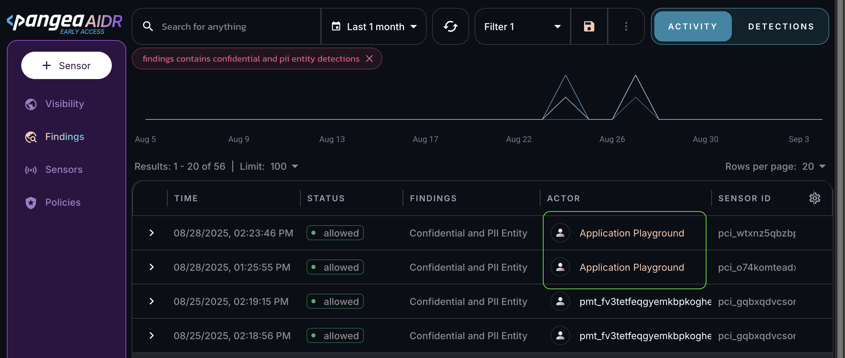Click the first chart peak near Aug 24
This screenshot has width=845, height=358.
click(566, 76)
